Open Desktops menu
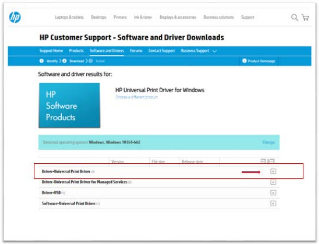This screenshot has width=319, height=244. (99, 17)
